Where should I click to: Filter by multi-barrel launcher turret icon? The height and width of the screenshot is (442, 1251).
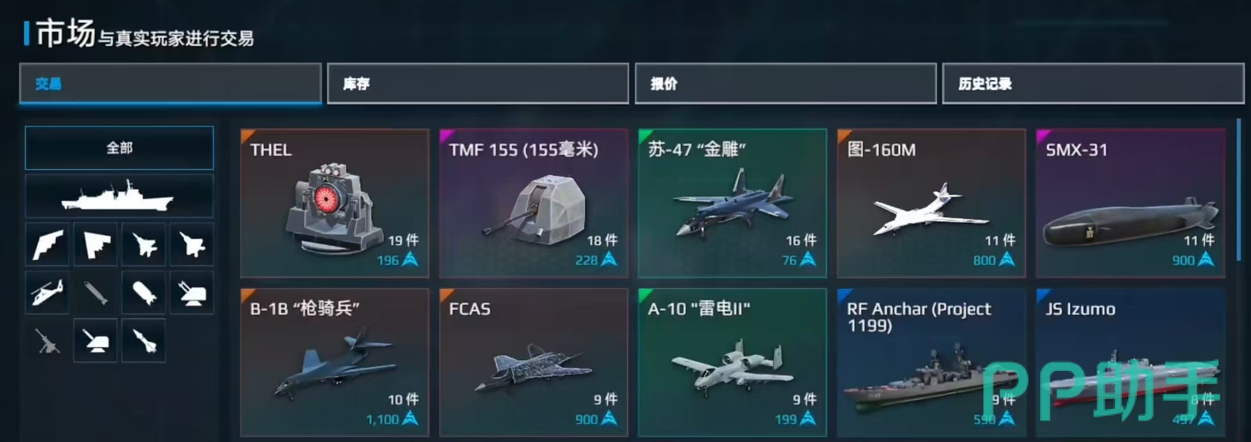click(192, 293)
